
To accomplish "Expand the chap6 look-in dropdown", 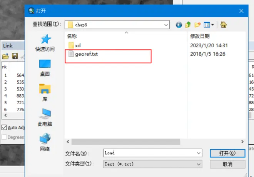I will [x=166, y=25].
